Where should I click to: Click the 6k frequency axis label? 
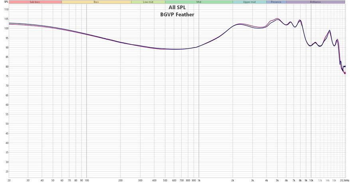point(287,180)
